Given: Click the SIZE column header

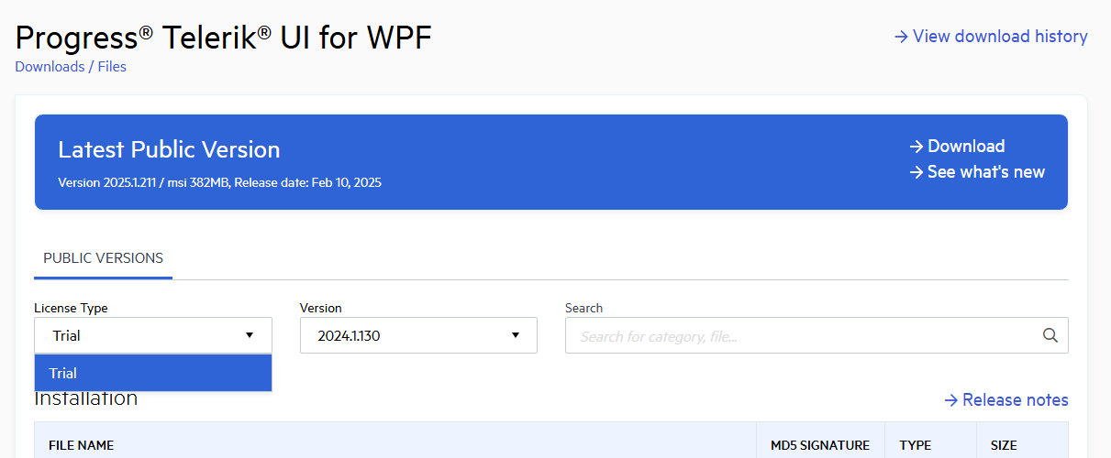Looking at the screenshot, I should click(x=1004, y=445).
